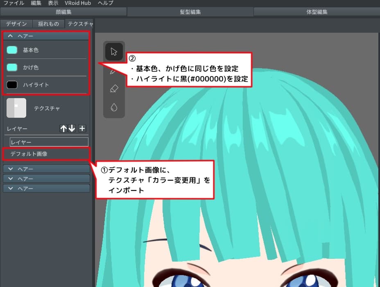This screenshot has height=287, width=380.
Task: Collapse the expanded top ヘアー section
Action: 10,36
